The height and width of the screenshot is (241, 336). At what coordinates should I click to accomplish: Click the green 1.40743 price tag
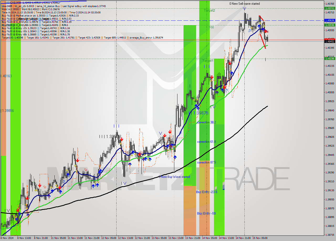point(330,8)
